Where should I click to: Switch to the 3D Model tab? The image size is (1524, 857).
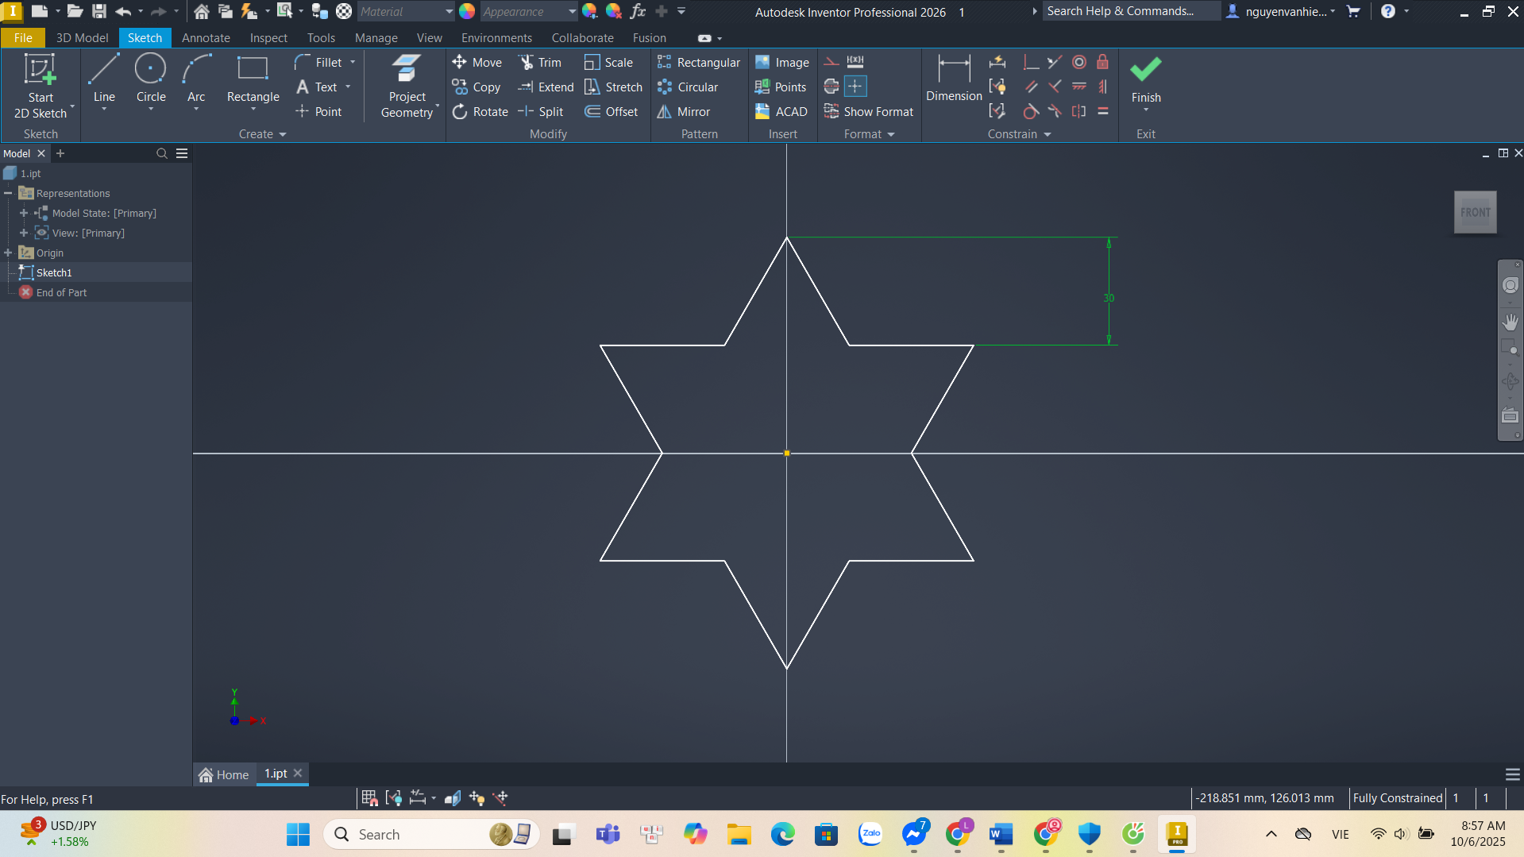(82, 38)
